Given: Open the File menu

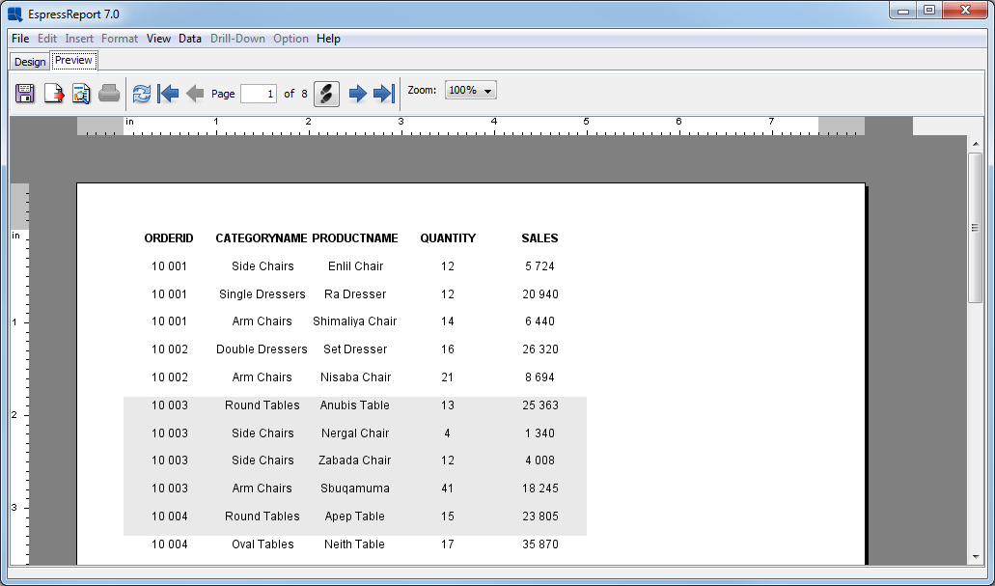Looking at the screenshot, I should tap(20, 39).
